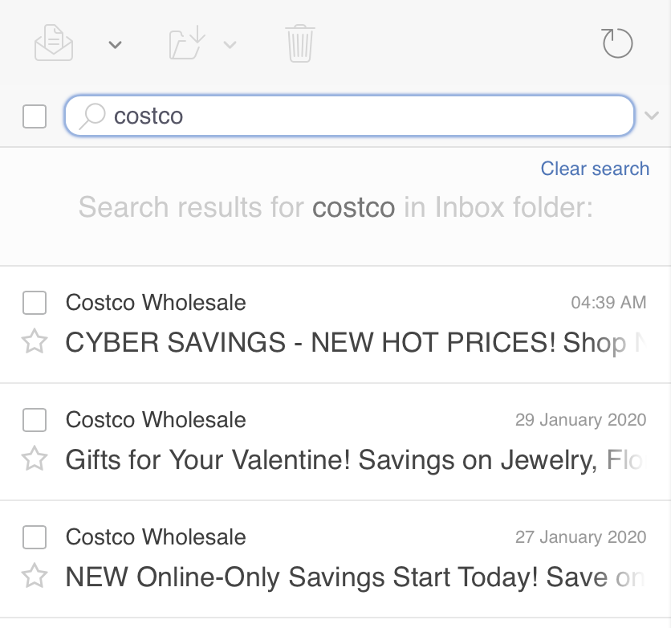Open the mark-as-read options chevron
This screenshot has height=628, width=671.
(115, 44)
